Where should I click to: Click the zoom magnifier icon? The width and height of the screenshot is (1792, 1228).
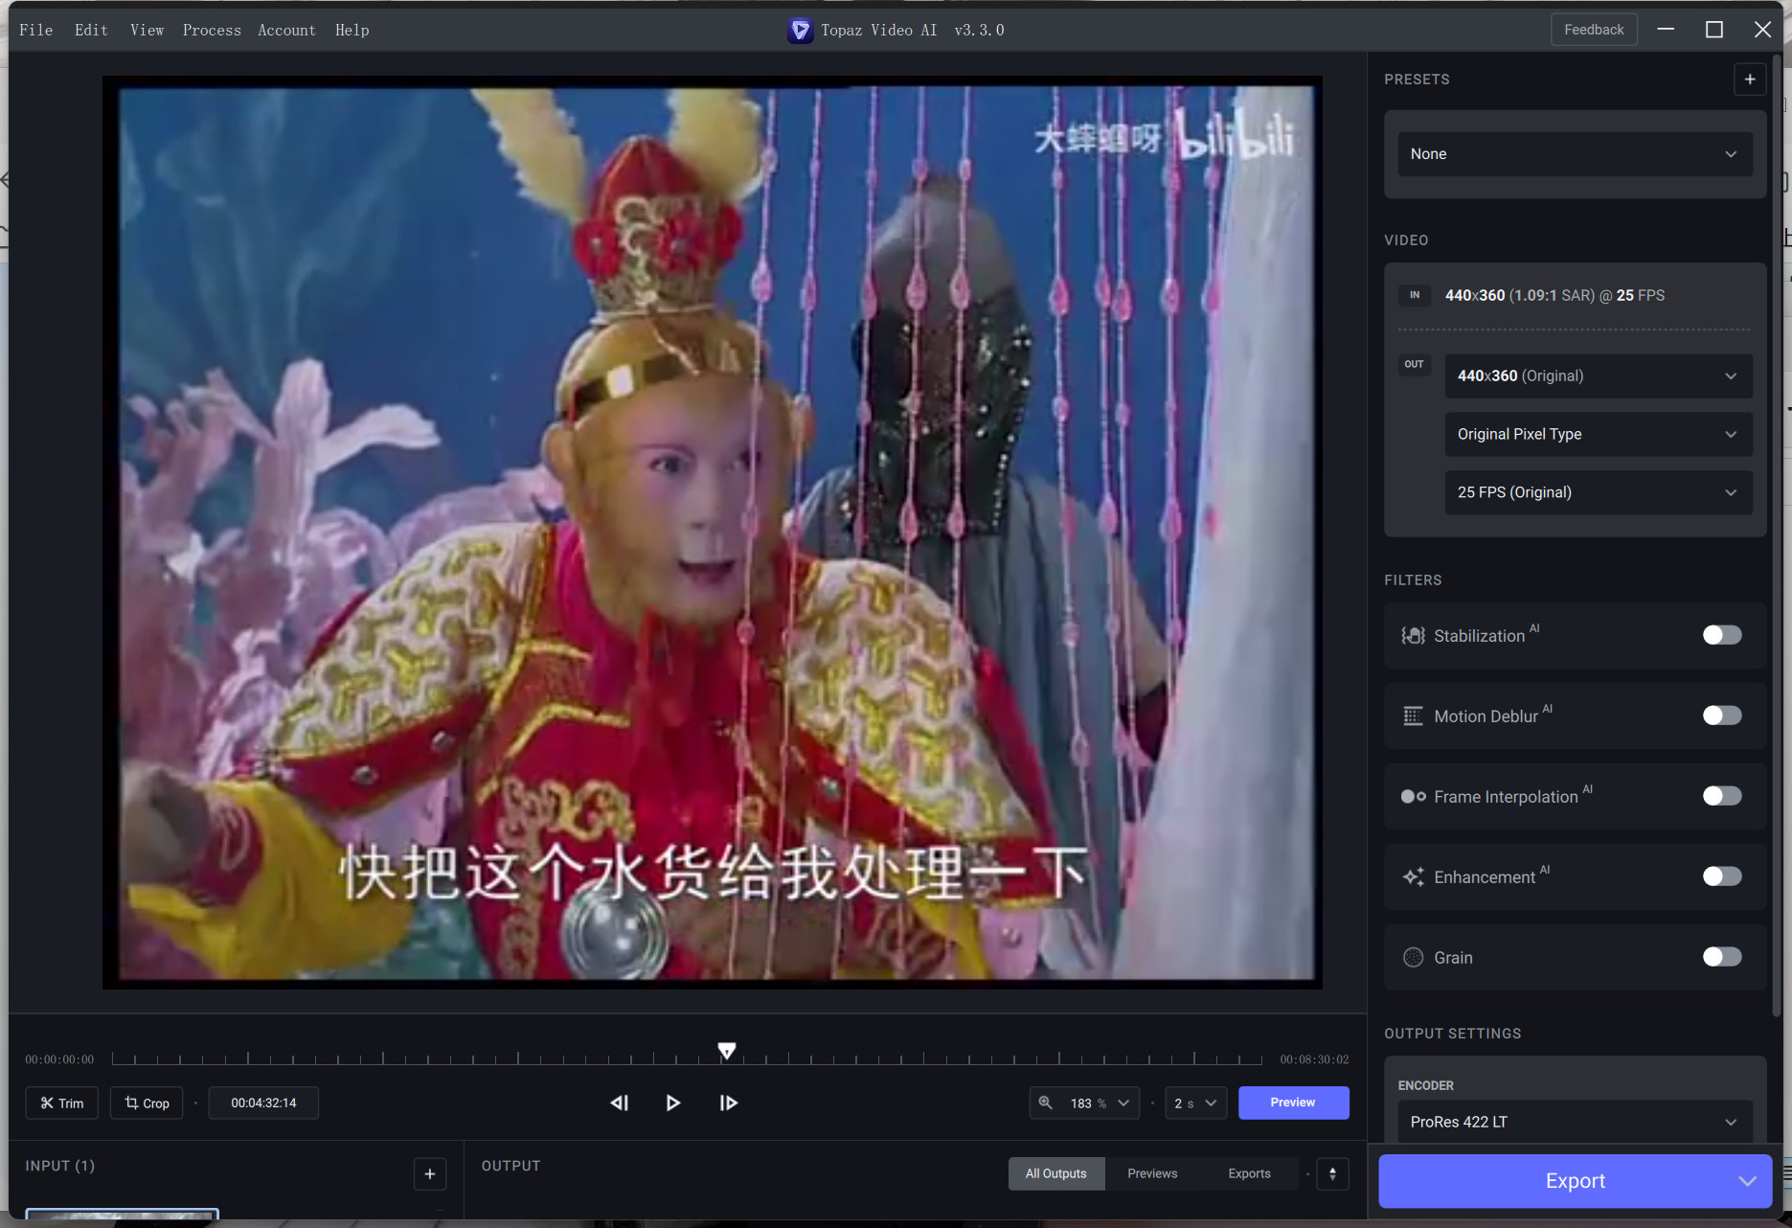click(x=1045, y=1103)
